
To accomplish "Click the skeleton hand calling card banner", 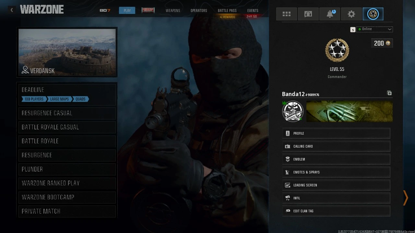I will tap(350, 111).
